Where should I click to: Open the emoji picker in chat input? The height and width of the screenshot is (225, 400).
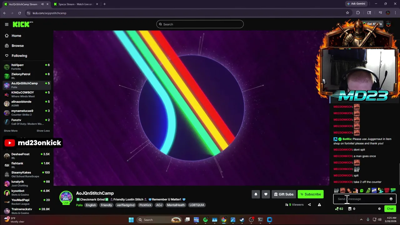[391, 199]
